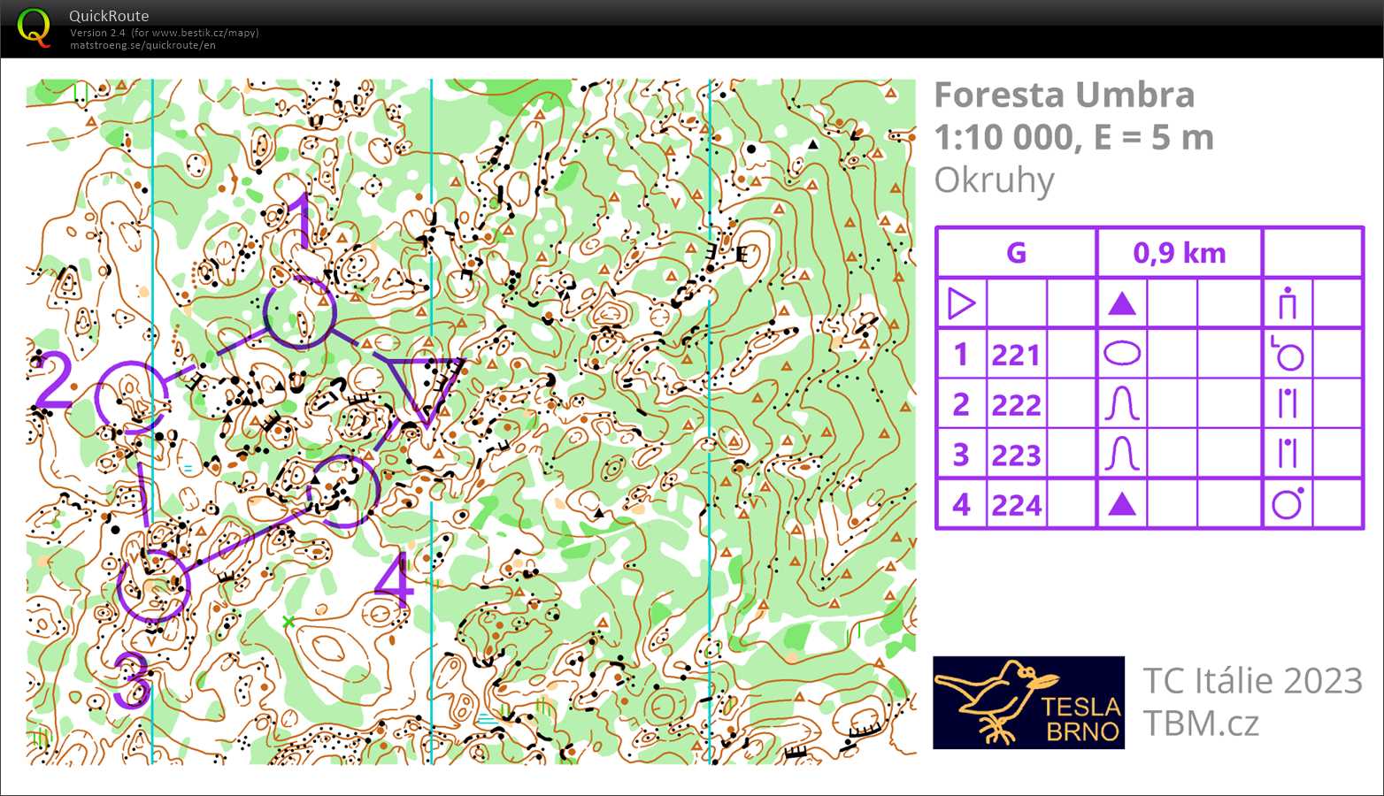The image size is (1384, 796).
Task: Follow the TBM.cz link
Action: pos(1202,723)
